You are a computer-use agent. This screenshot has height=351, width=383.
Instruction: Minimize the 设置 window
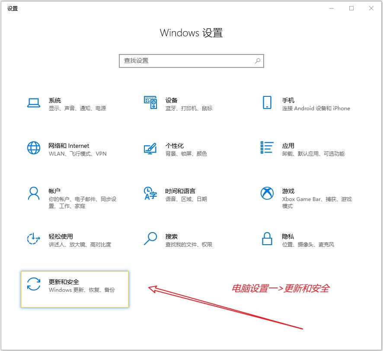[332, 8]
